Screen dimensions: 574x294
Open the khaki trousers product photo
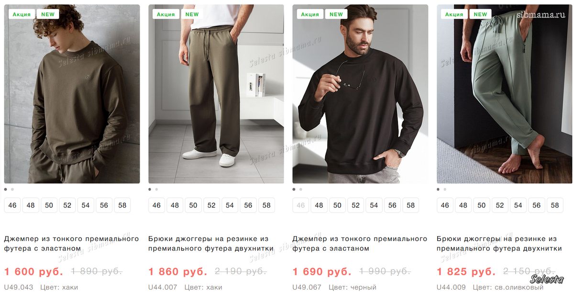216,94
